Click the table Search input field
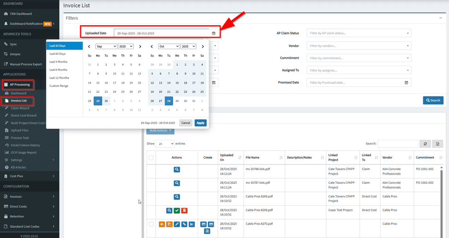Screen dimensions: 449x238 [x=398, y=144]
